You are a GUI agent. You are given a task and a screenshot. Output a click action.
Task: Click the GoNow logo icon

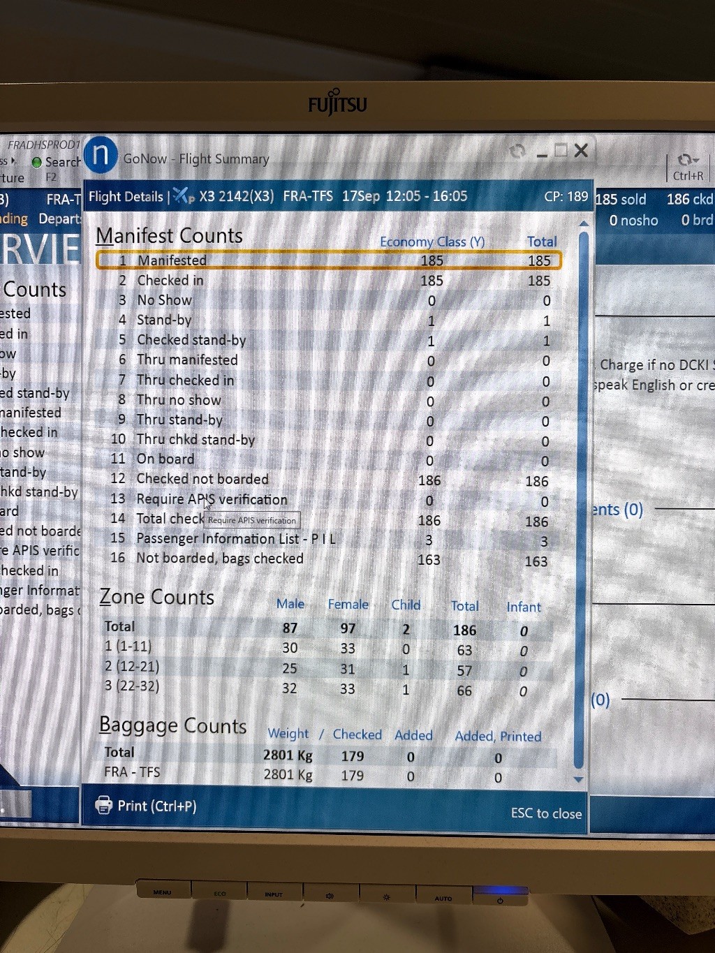click(101, 154)
